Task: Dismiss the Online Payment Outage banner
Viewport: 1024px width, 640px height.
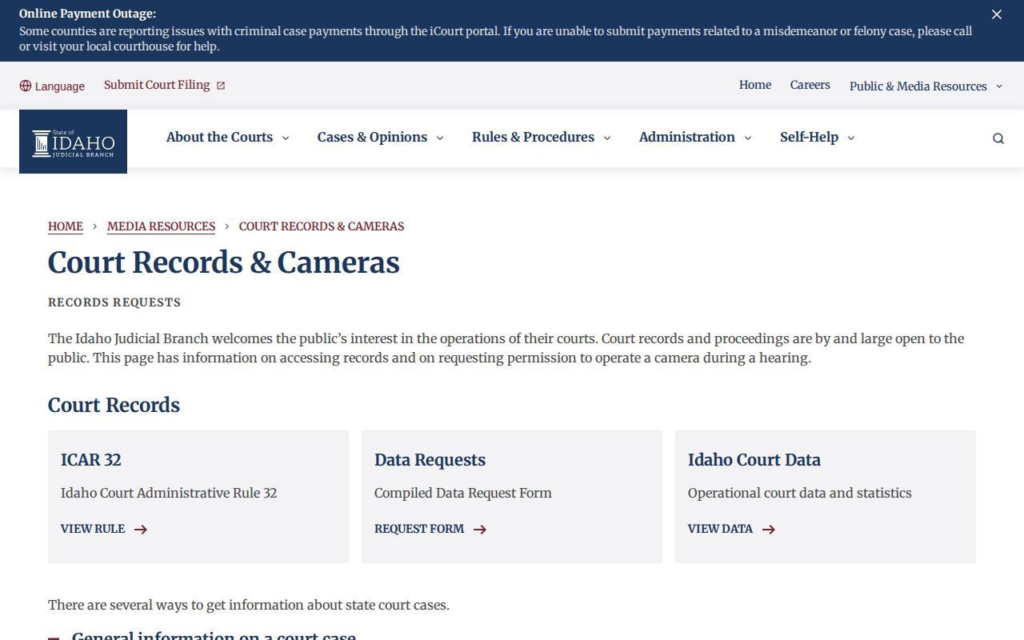Action: coord(997,14)
